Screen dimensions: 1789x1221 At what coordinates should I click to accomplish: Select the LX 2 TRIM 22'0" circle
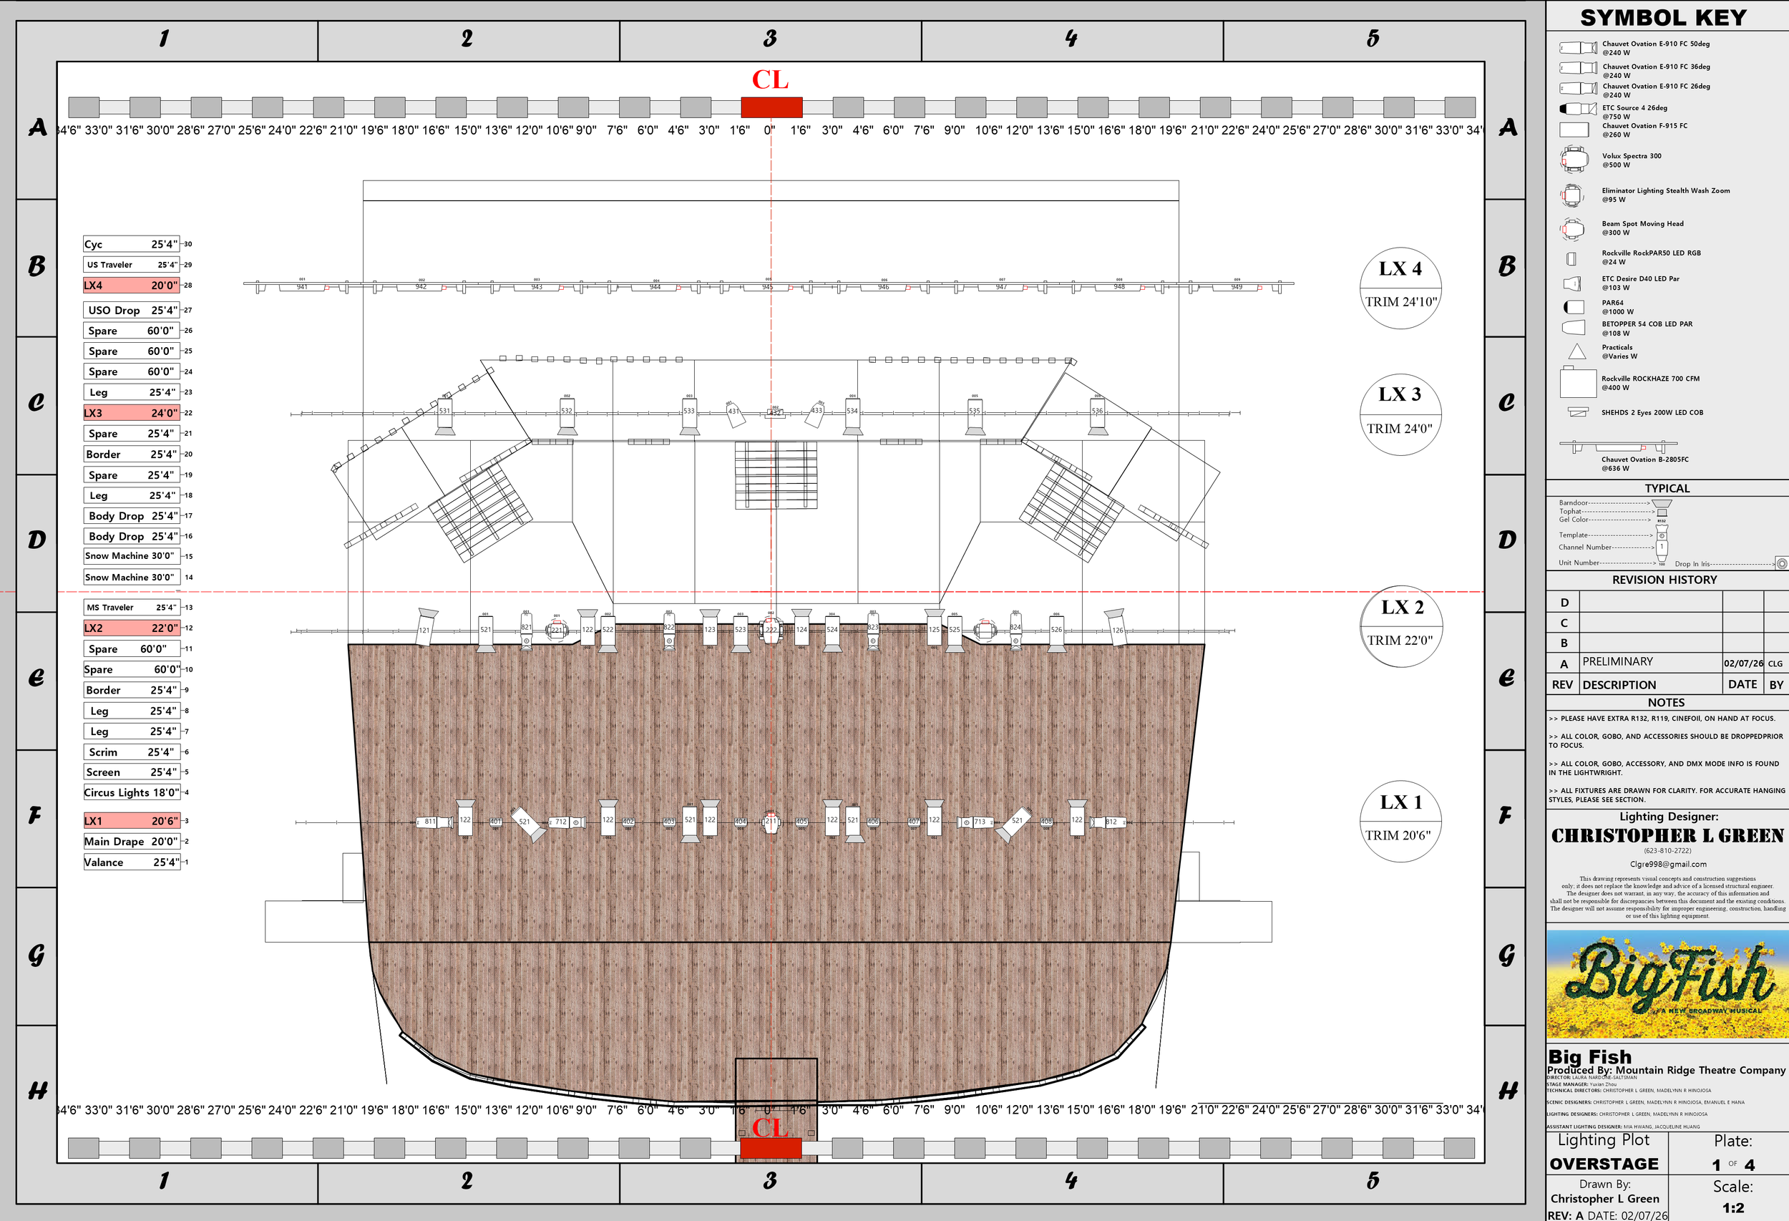1400,626
